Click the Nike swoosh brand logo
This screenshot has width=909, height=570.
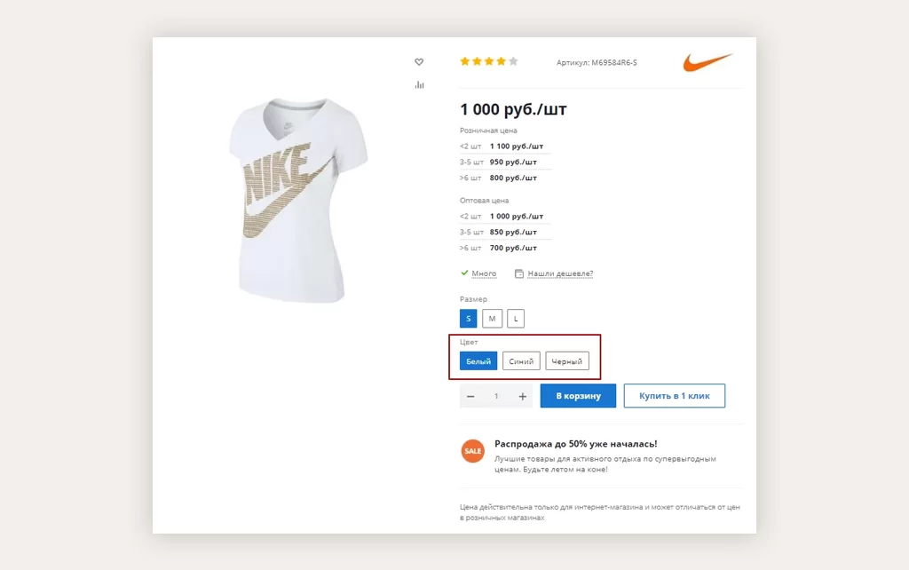tap(707, 63)
